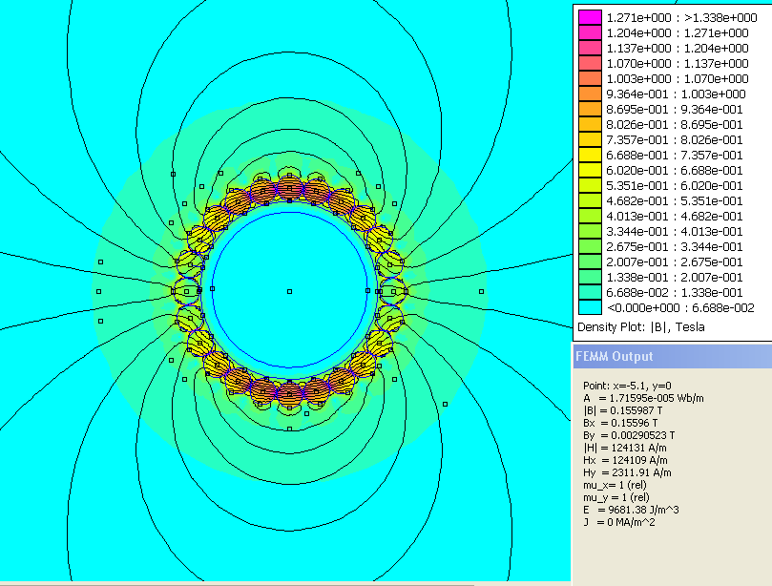772x586 pixels.
Task: Click legend text 1.003e+000 : 1.070e+000
Action: click(x=678, y=79)
